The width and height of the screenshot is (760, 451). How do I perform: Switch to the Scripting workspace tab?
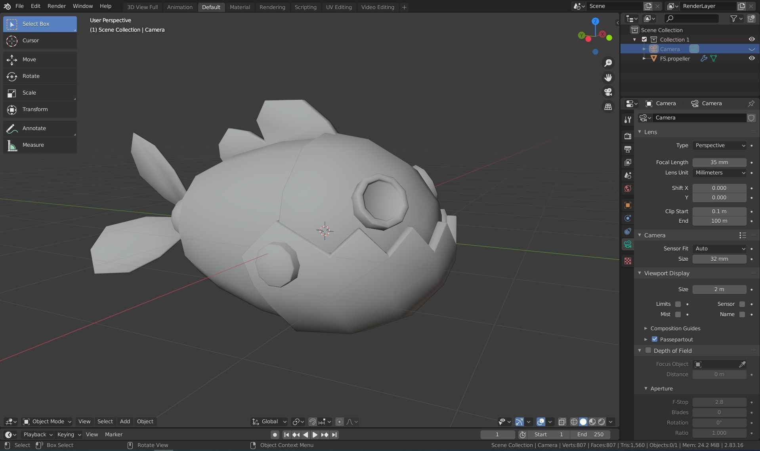(x=306, y=7)
